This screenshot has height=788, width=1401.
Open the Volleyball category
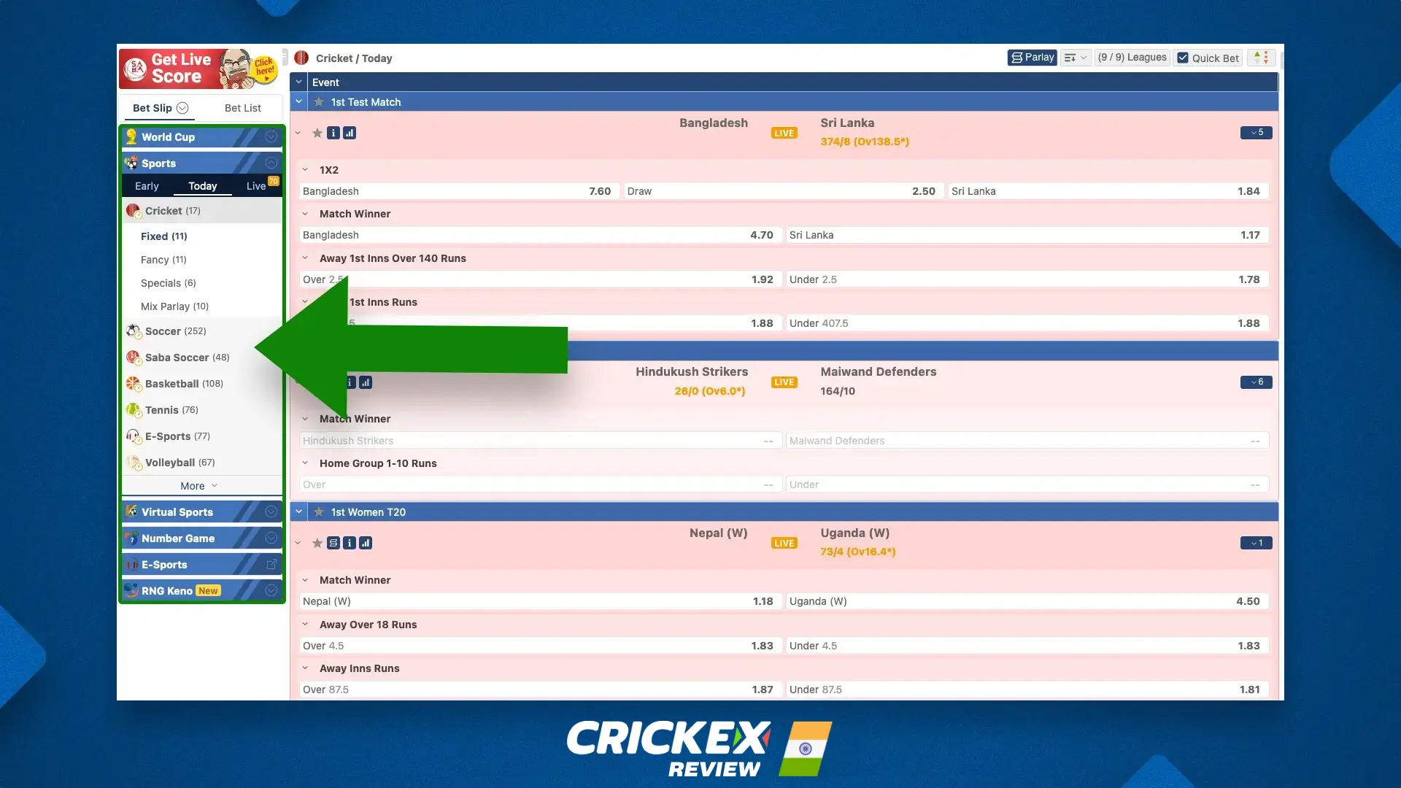tap(170, 462)
